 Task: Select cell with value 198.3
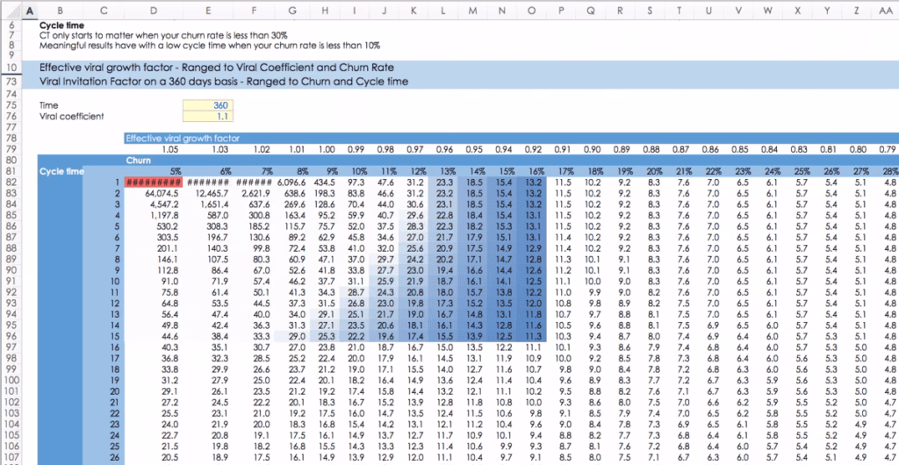[325, 193]
